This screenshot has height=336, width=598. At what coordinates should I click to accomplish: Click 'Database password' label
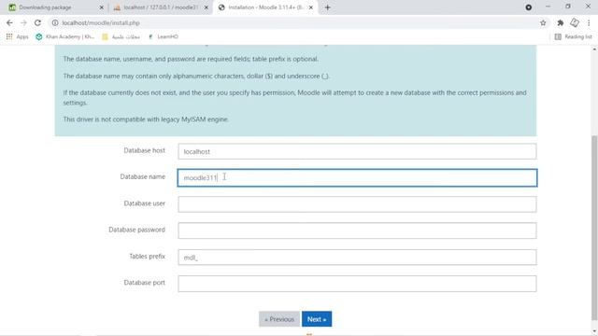point(137,230)
